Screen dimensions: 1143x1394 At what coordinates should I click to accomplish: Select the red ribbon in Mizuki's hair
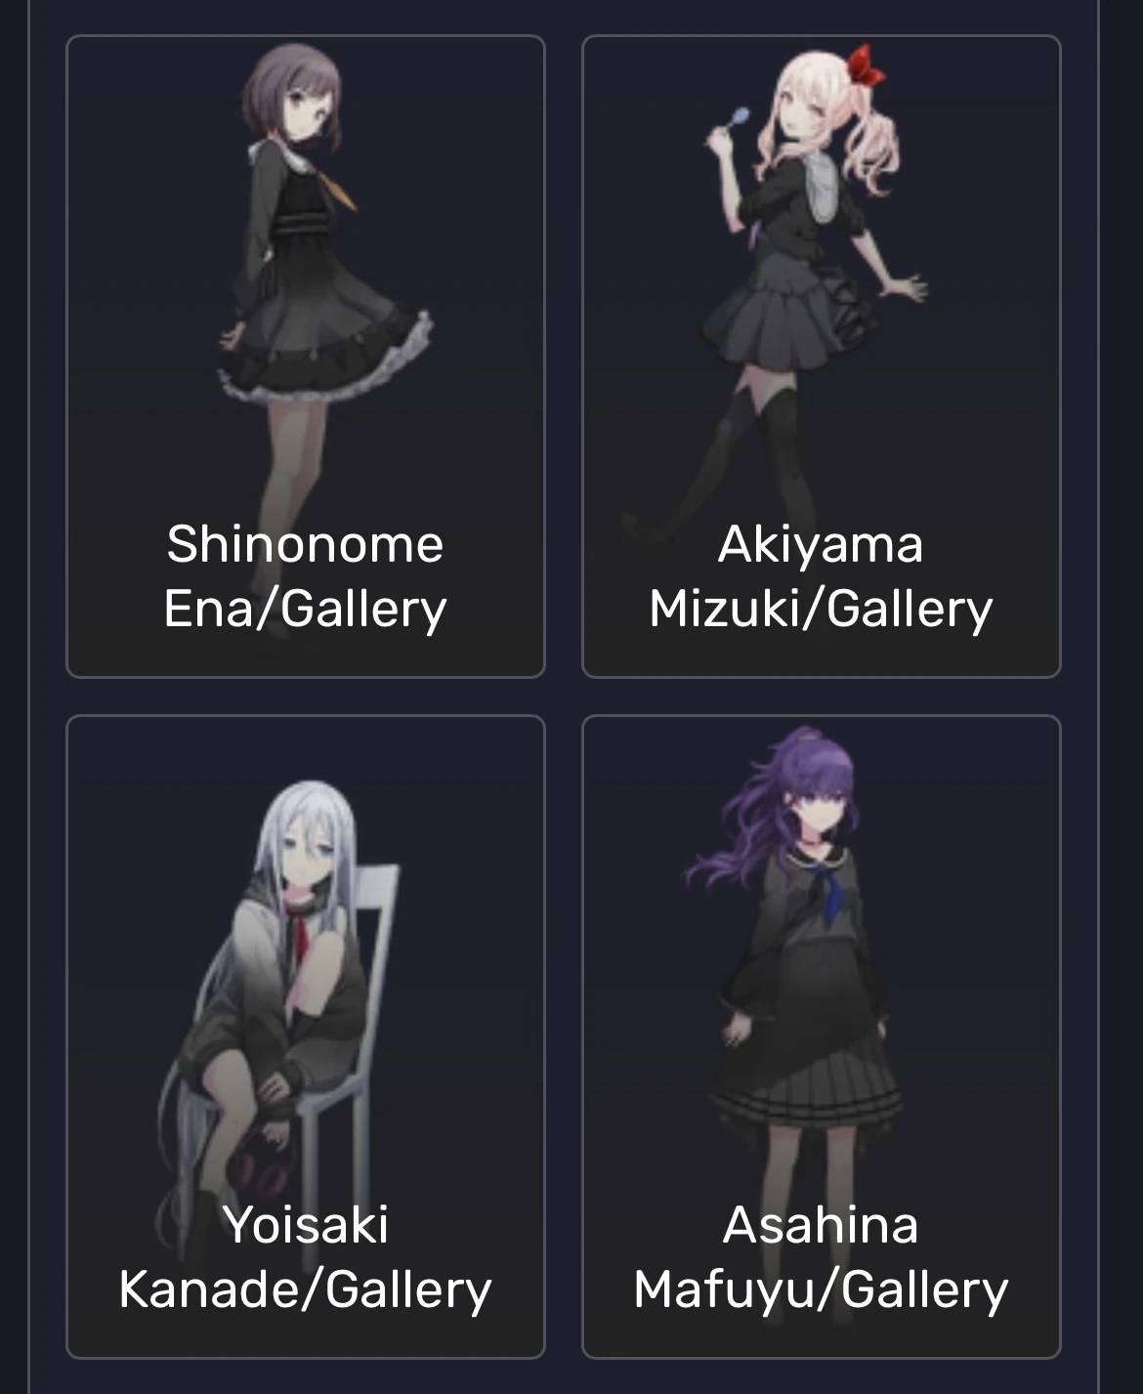(866, 64)
